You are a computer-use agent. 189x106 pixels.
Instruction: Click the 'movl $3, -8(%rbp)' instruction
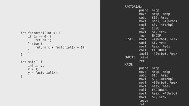(156, 79)
